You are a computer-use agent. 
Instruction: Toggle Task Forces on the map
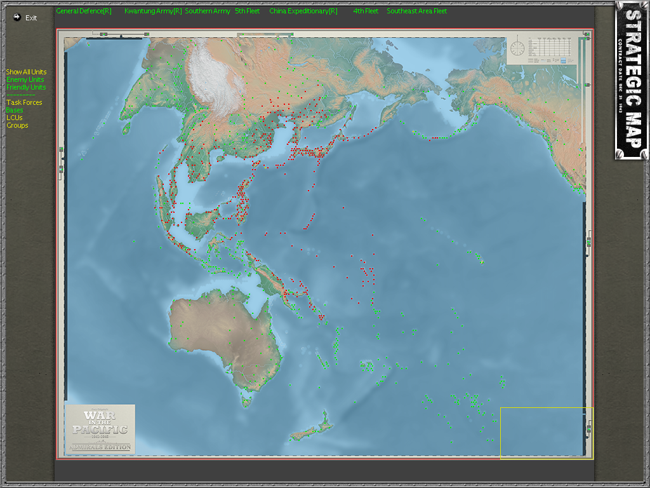pos(24,102)
